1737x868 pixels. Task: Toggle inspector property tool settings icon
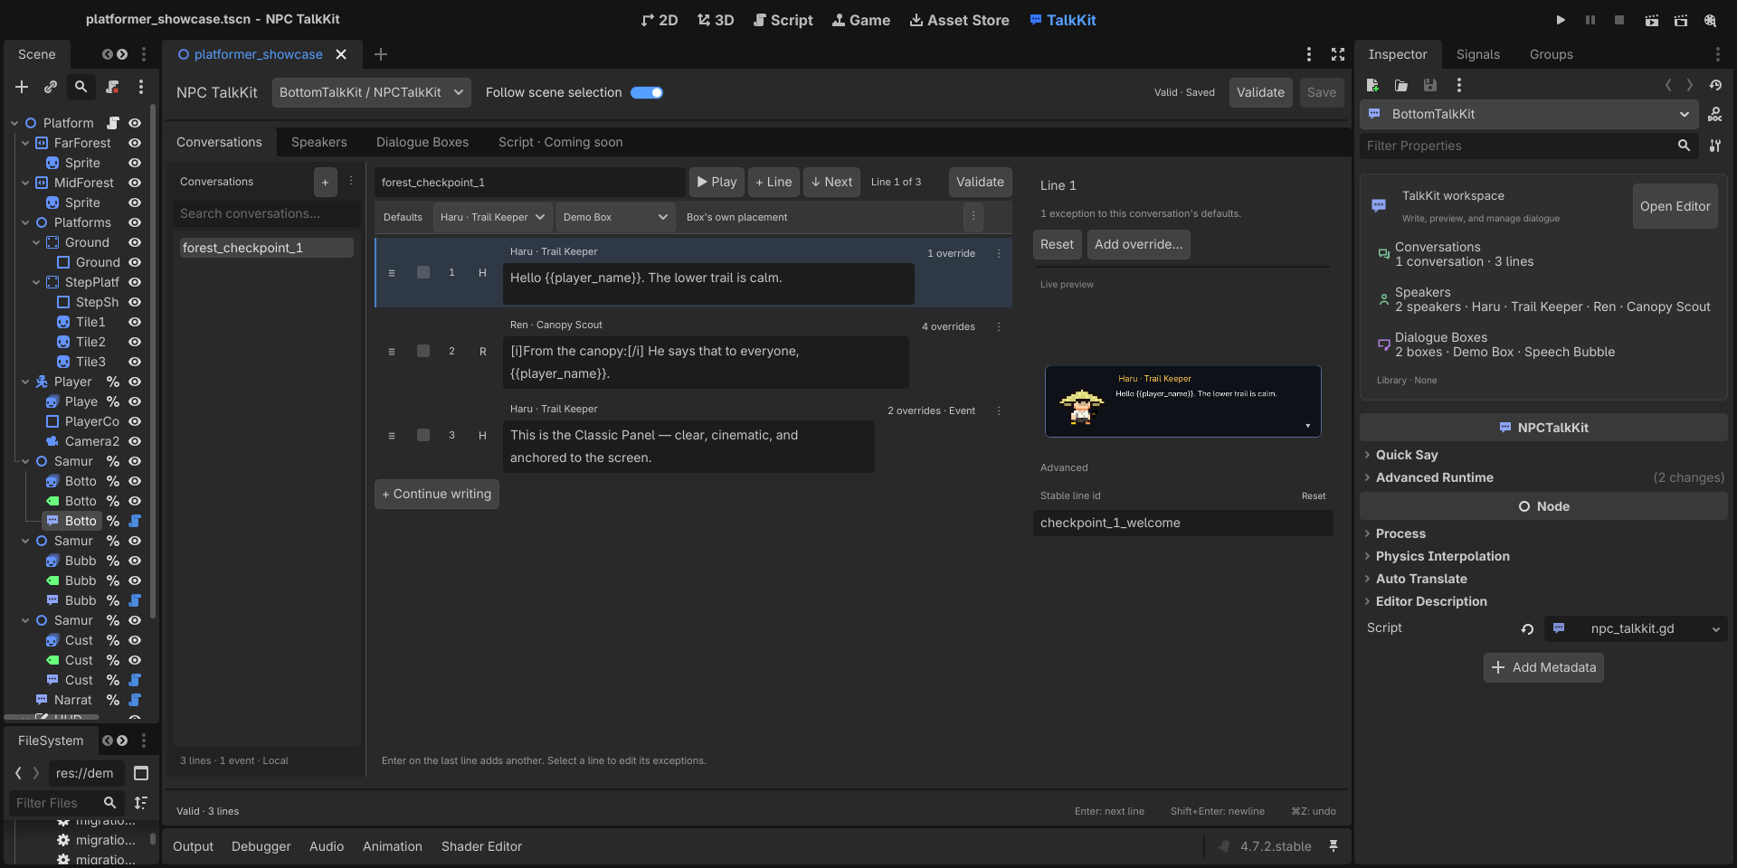(x=1715, y=146)
